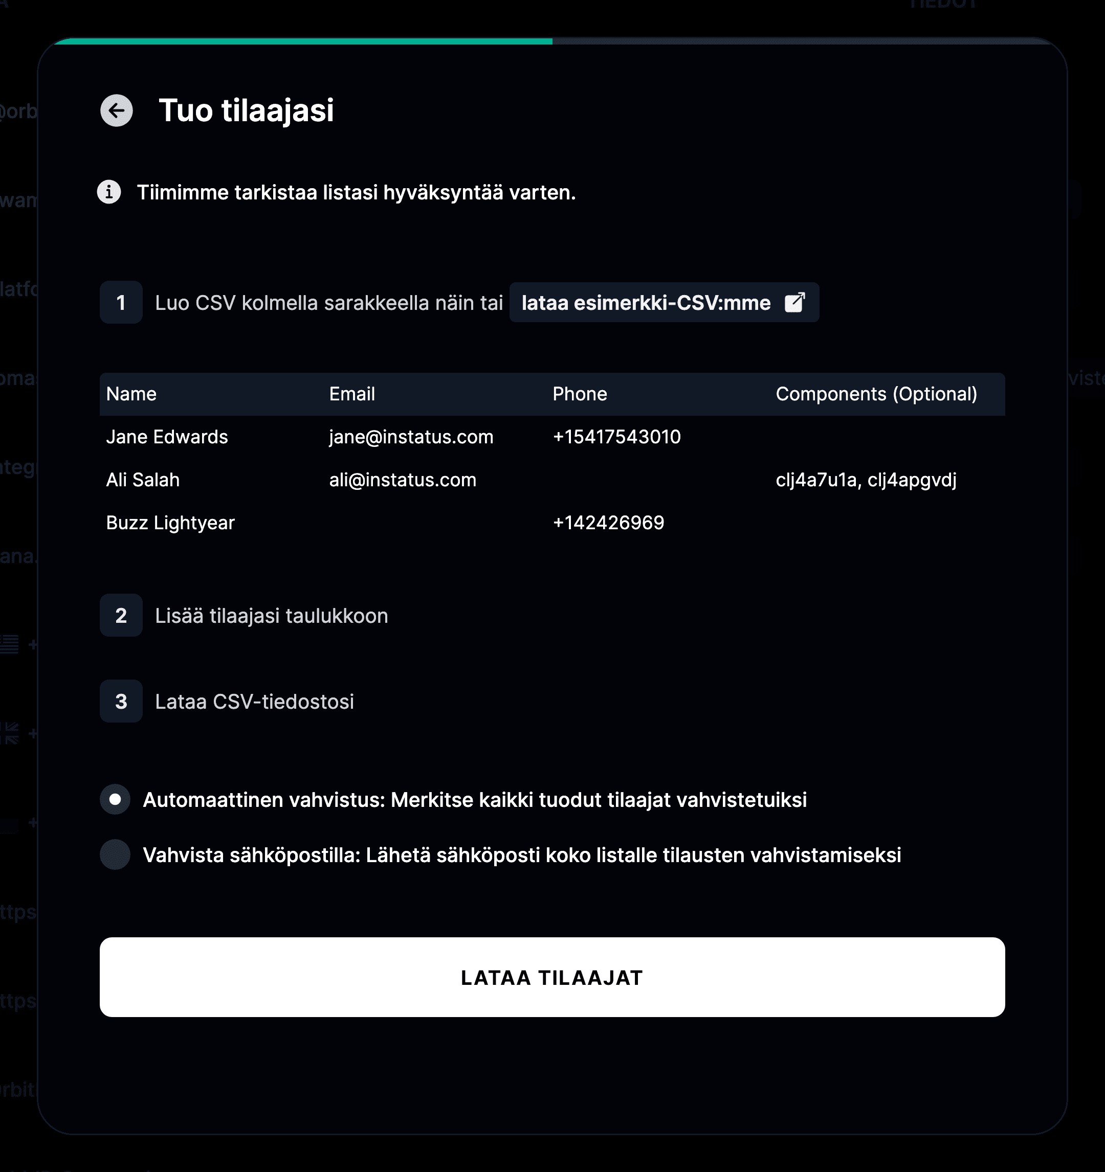The image size is (1105, 1172).
Task: Select the Jane Edwards table row
Action: pyautogui.click(x=552, y=437)
